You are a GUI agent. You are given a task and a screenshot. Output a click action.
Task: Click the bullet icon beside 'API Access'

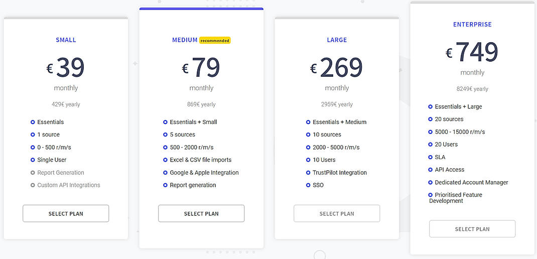tap(431, 170)
